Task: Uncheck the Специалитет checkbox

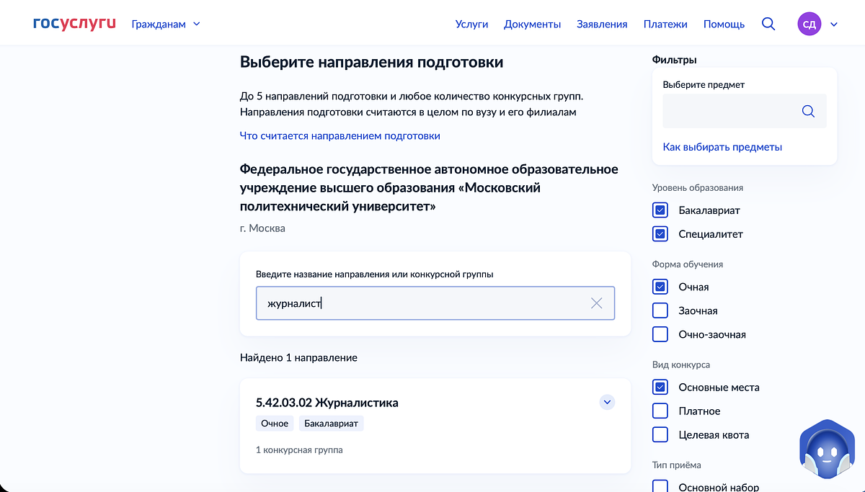Action: coord(660,234)
